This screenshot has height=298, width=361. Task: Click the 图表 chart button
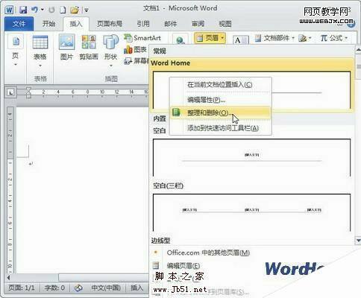135,49
